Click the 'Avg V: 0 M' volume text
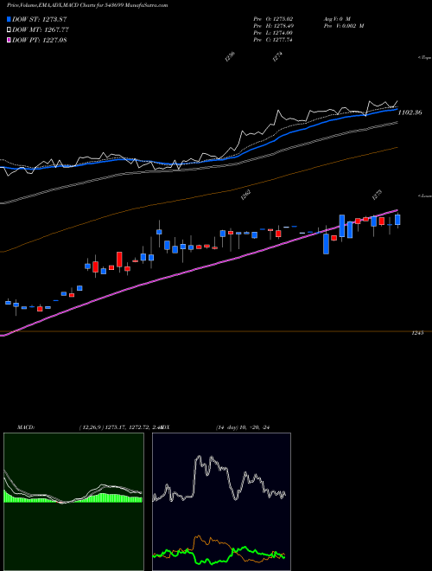Image resolution: width=432 pixels, height=571 pixels. coord(336,18)
